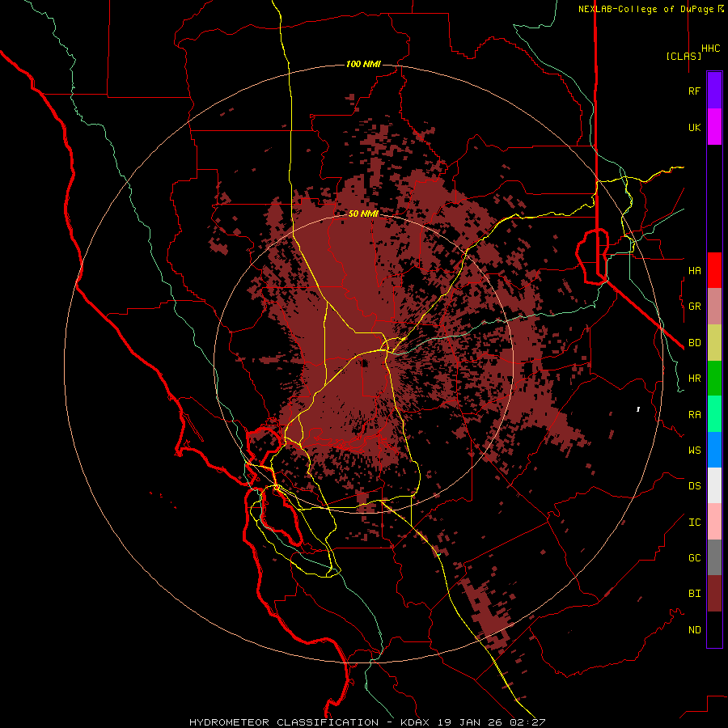Click the GC gray legend swatch
This screenshot has height=728, width=728.
pyautogui.click(x=714, y=557)
